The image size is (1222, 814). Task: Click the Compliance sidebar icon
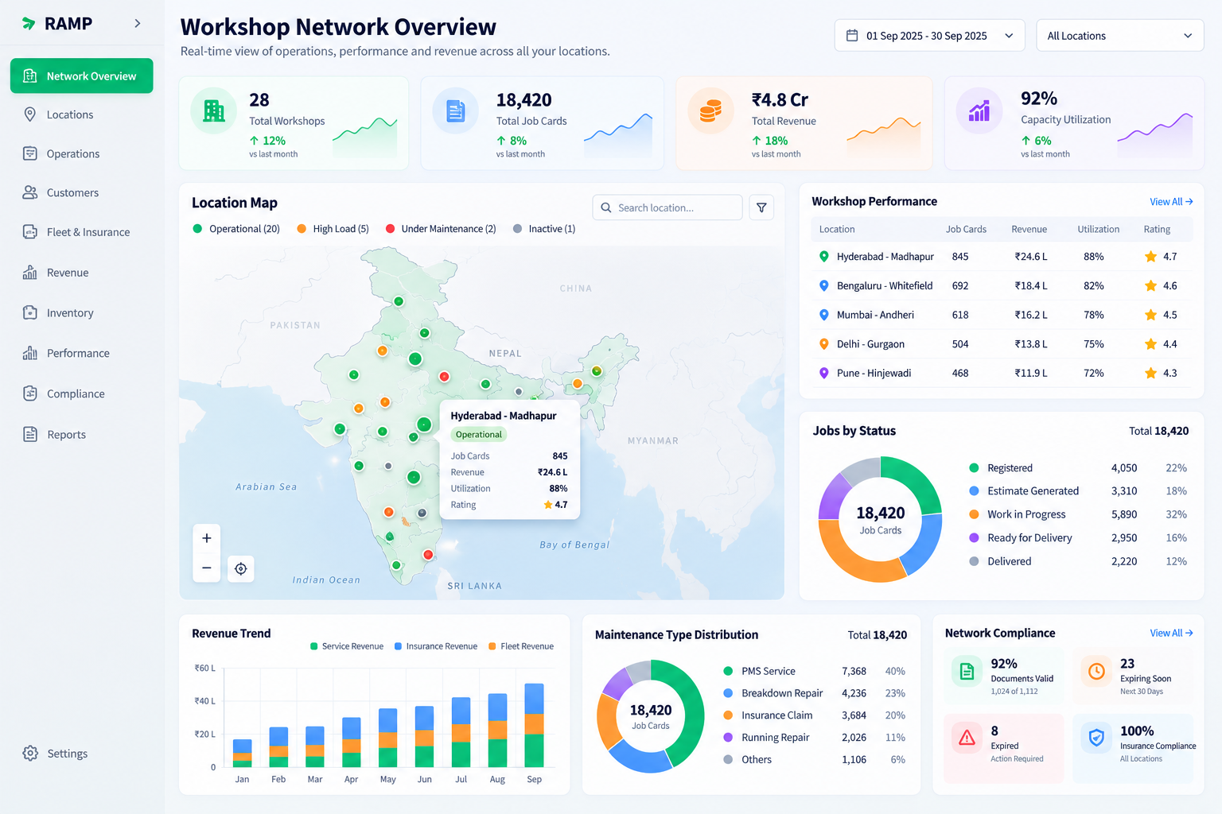click(30, 393)
